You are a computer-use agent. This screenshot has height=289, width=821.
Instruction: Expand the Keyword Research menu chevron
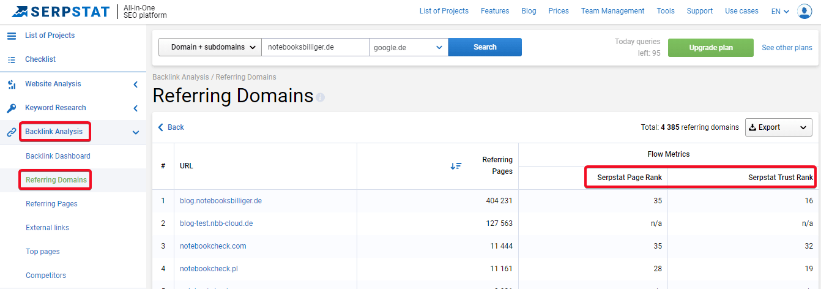point(136,108)
